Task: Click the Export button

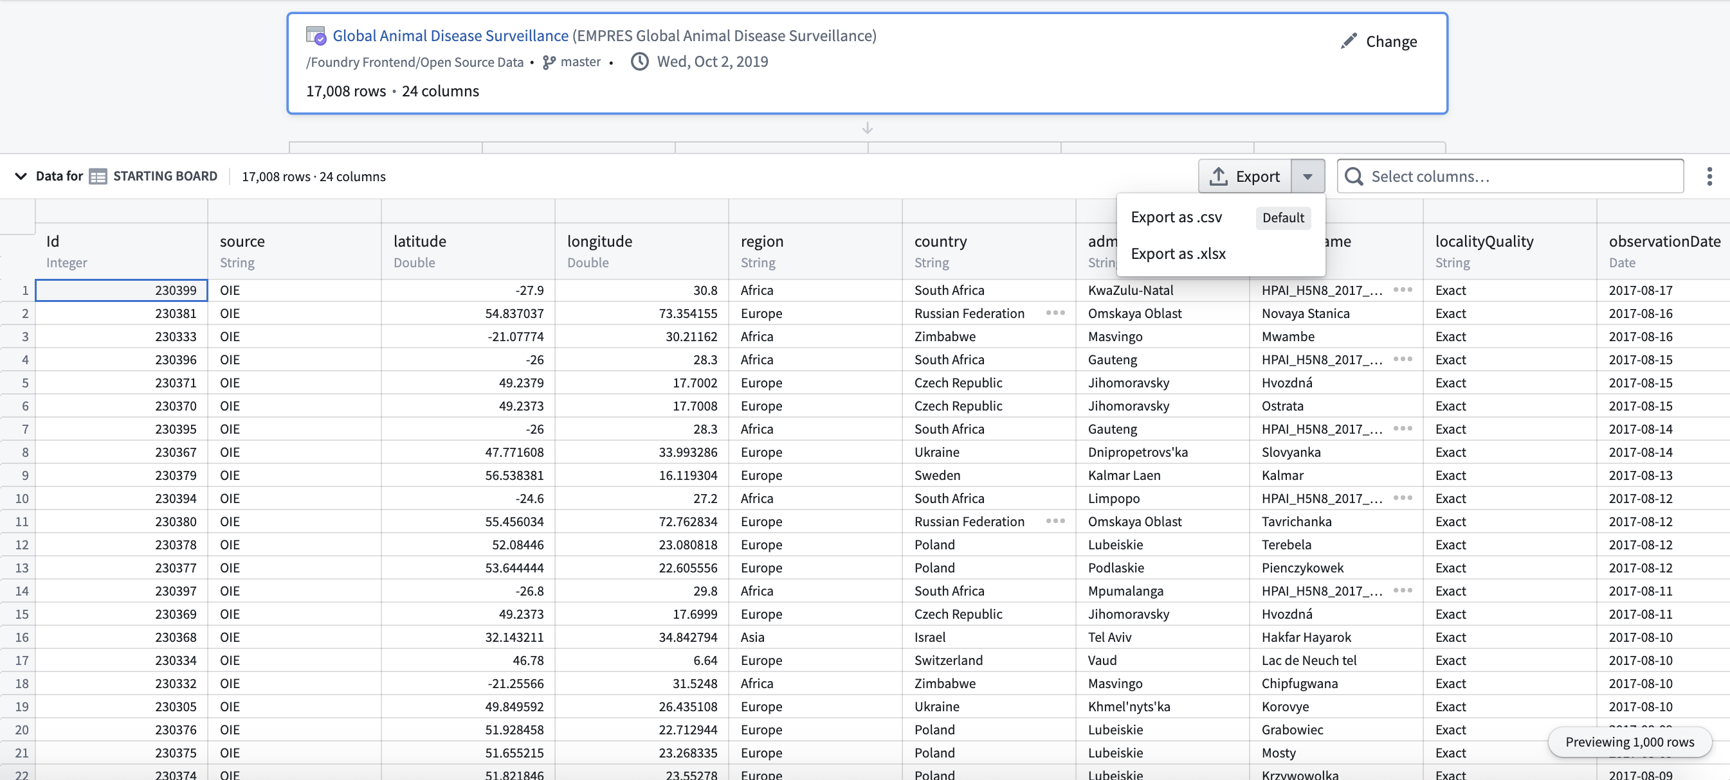Action: [1244, 177]
